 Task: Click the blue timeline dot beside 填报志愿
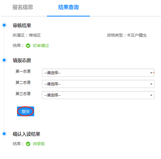pos(4,60)
